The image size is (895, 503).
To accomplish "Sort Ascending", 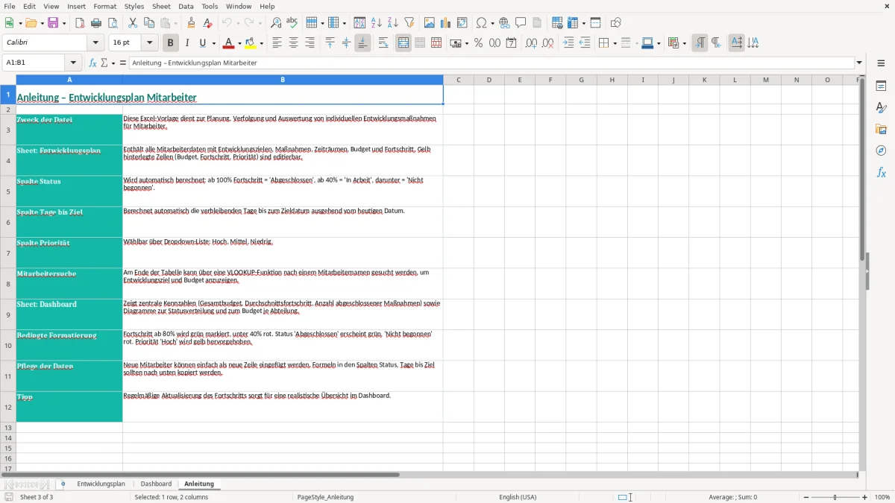I will tap(377, 23).
